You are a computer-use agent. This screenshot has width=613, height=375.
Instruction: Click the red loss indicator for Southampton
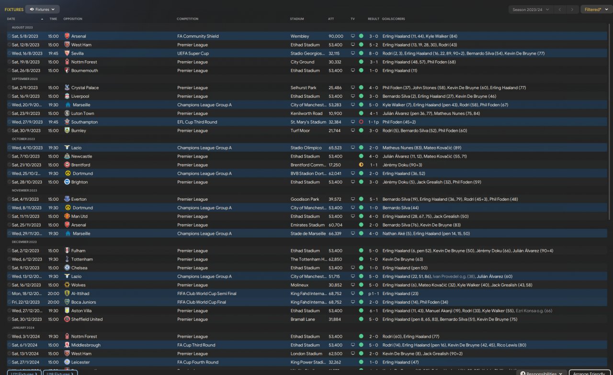[x=361, y=122]
